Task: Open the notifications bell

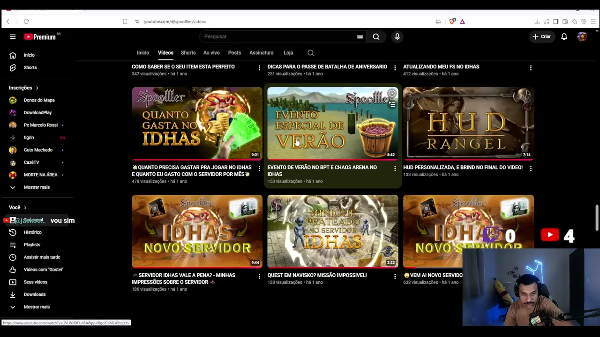Action: (x=564, y=37)
